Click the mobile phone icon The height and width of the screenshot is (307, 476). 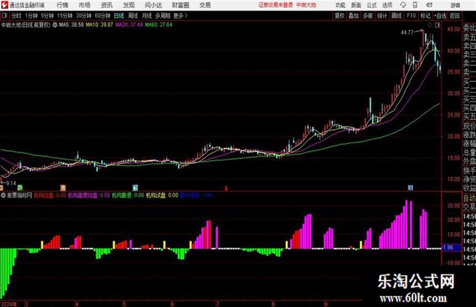pos(415,5)
